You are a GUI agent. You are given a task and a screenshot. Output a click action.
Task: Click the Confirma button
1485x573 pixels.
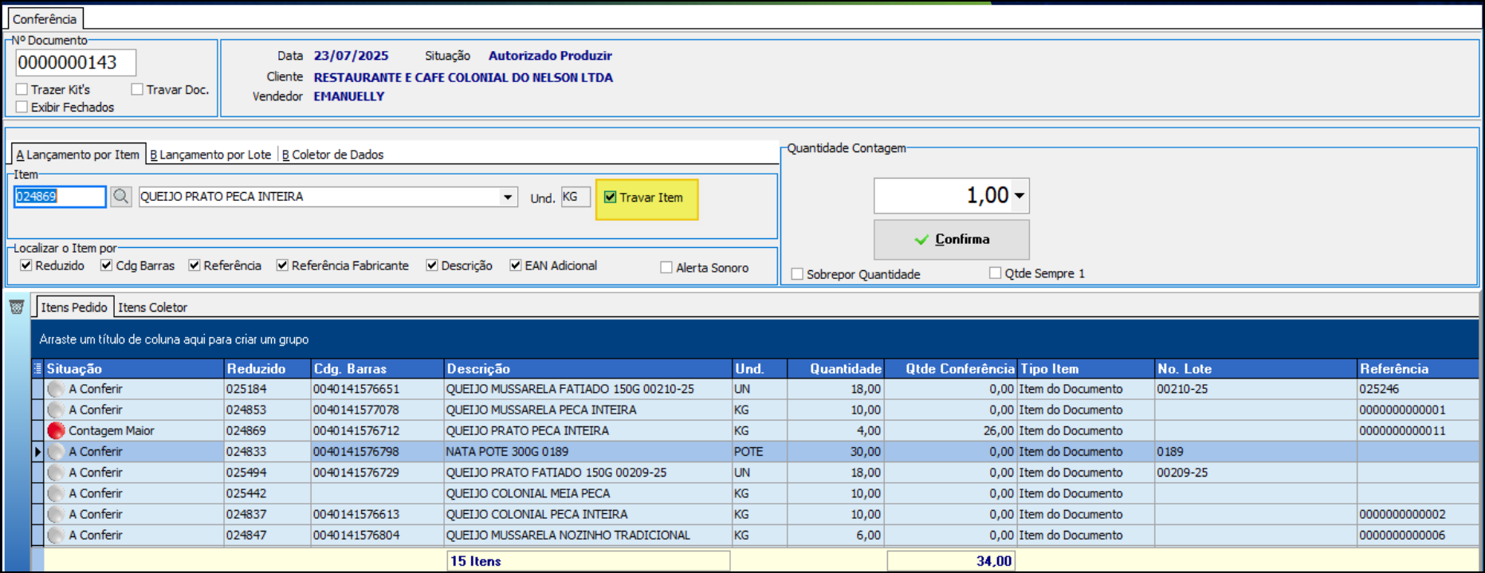pyautogui.click(x=952, y=239)
